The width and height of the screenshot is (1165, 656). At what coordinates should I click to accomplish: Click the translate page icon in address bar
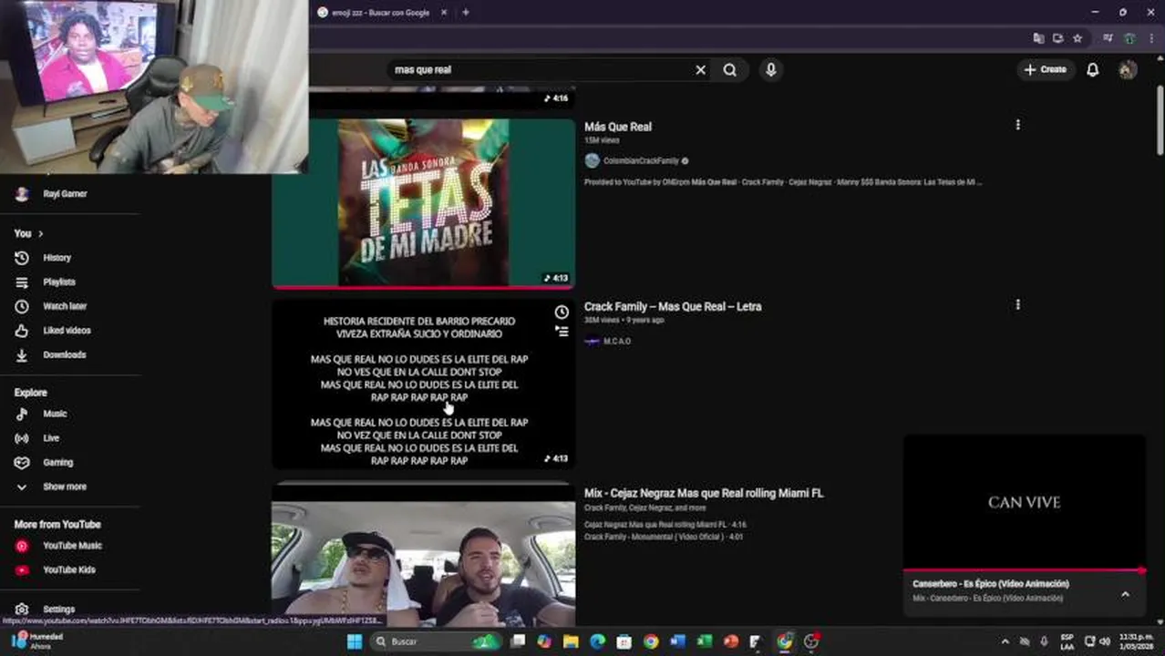click(1038, 38)
